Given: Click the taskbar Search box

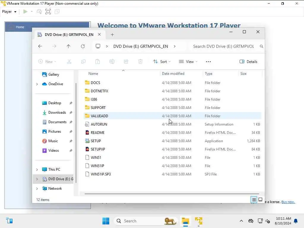Looking at the screenshot, I should pos(145,221).
